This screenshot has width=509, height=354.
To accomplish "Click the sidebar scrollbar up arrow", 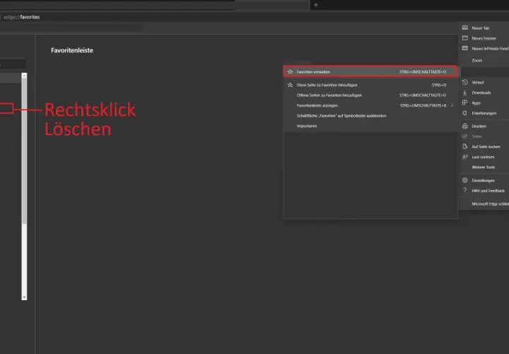I will point(24,76).
